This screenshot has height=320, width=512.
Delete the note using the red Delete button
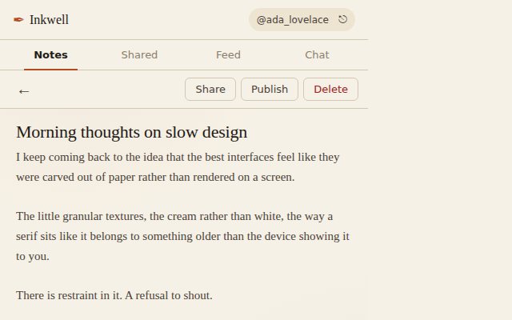pyautogui.click(x=330, y=89)
